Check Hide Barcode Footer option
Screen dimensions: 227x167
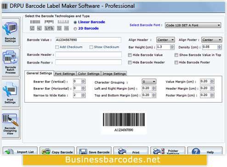[x=176, y=62]
